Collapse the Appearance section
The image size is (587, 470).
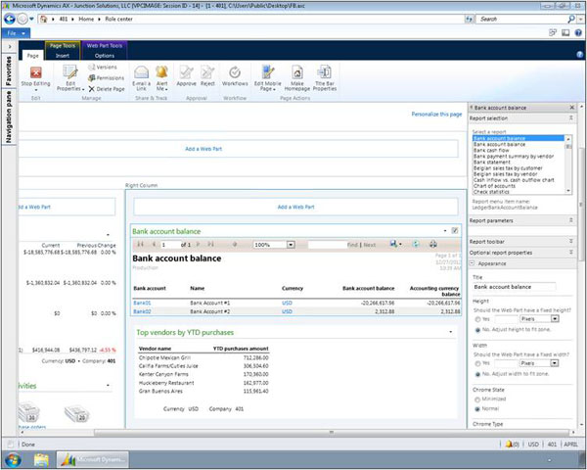(473, 263)
